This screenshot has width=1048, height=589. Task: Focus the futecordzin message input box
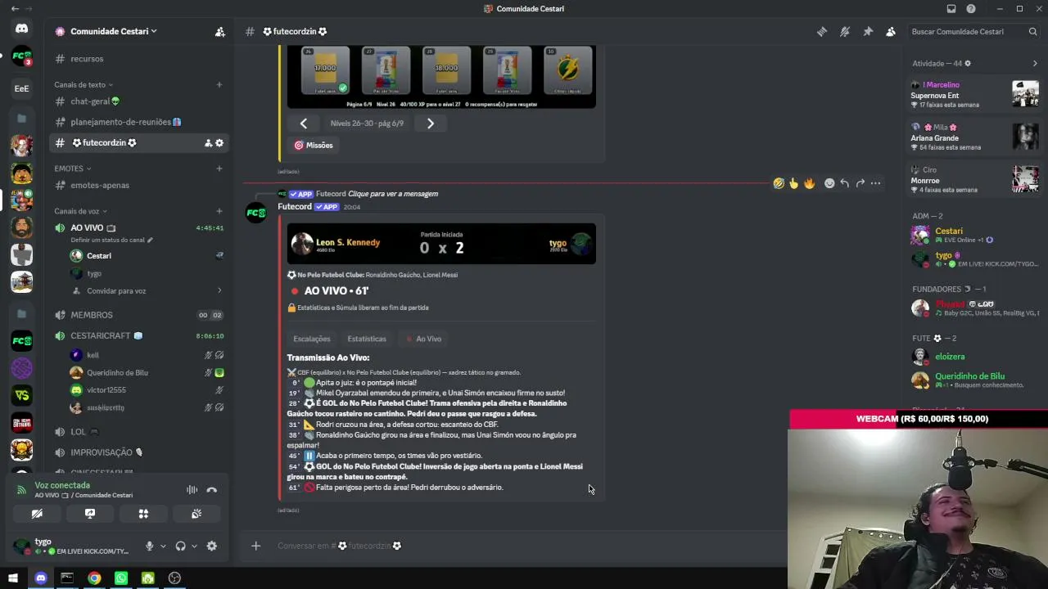524,546
